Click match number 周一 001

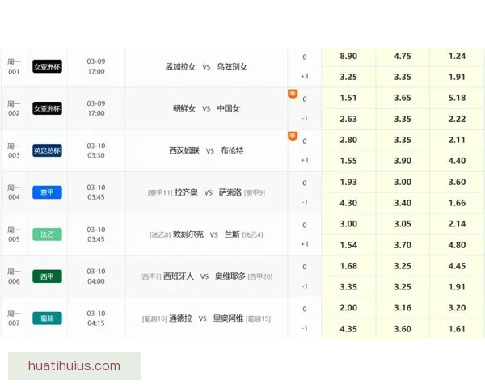[x=14, y=66]
